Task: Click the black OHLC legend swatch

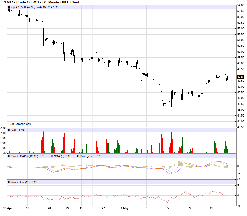Action: 9,7
